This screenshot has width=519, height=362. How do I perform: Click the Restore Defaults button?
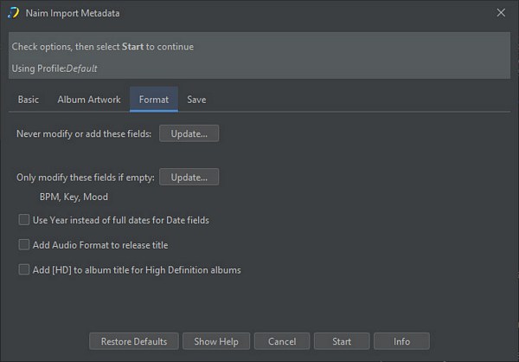click(134, 341)
